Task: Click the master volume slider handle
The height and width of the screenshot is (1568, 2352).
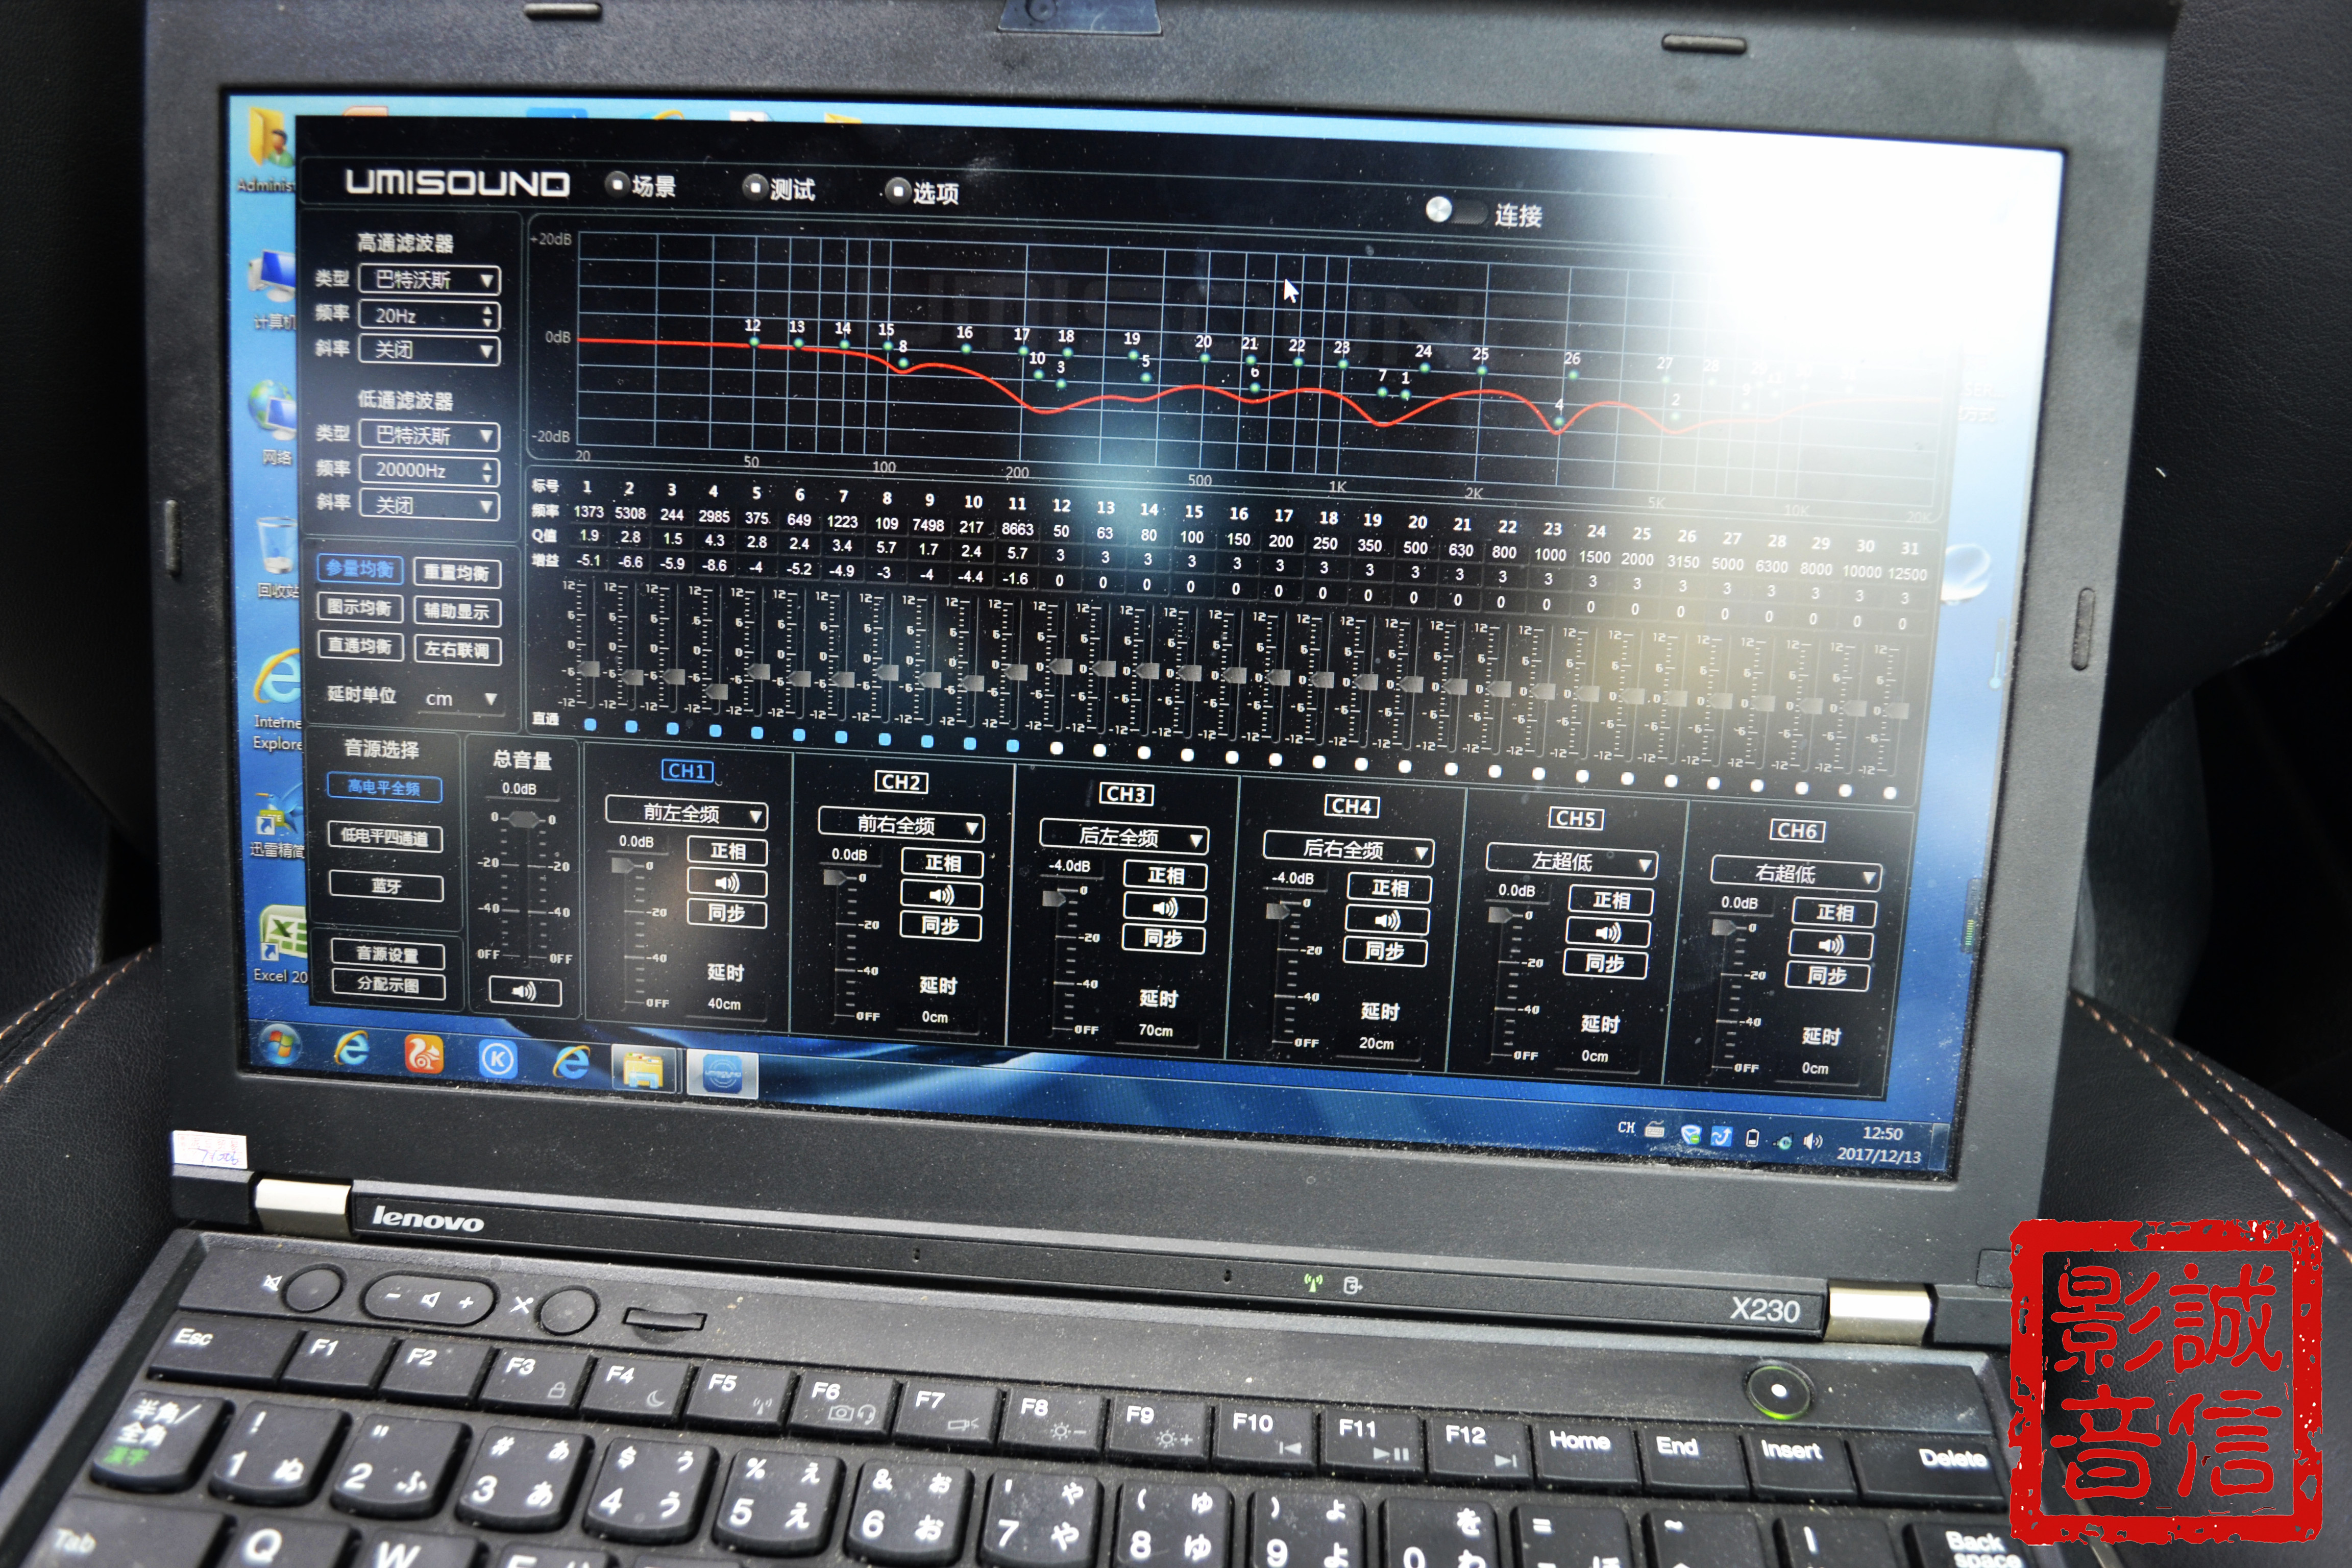Action: point(523,819)
